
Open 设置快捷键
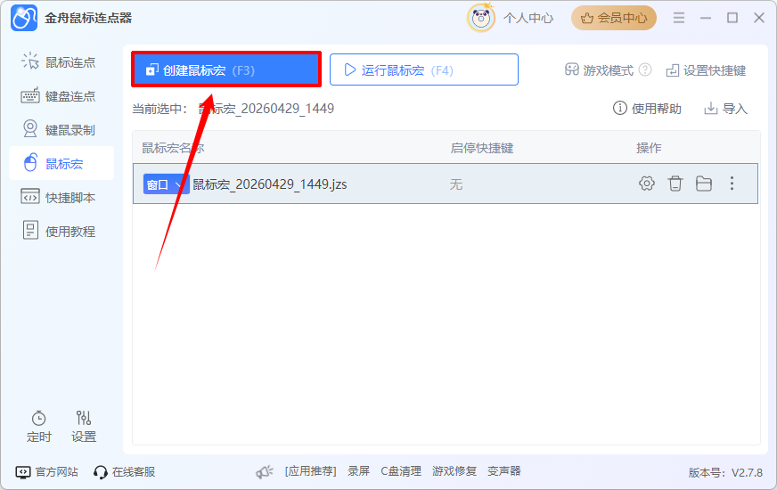coord(706,70)
